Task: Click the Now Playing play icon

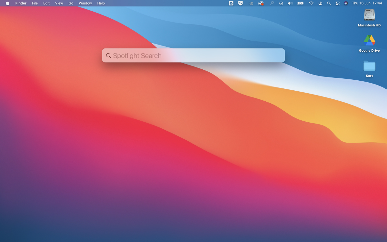Action: click(281, 3)
